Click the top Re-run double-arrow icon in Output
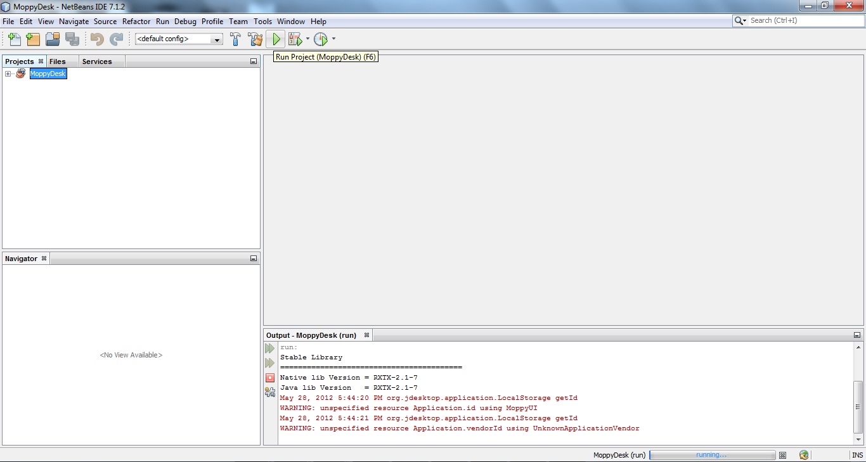866x462 pixels. point(270,349)
